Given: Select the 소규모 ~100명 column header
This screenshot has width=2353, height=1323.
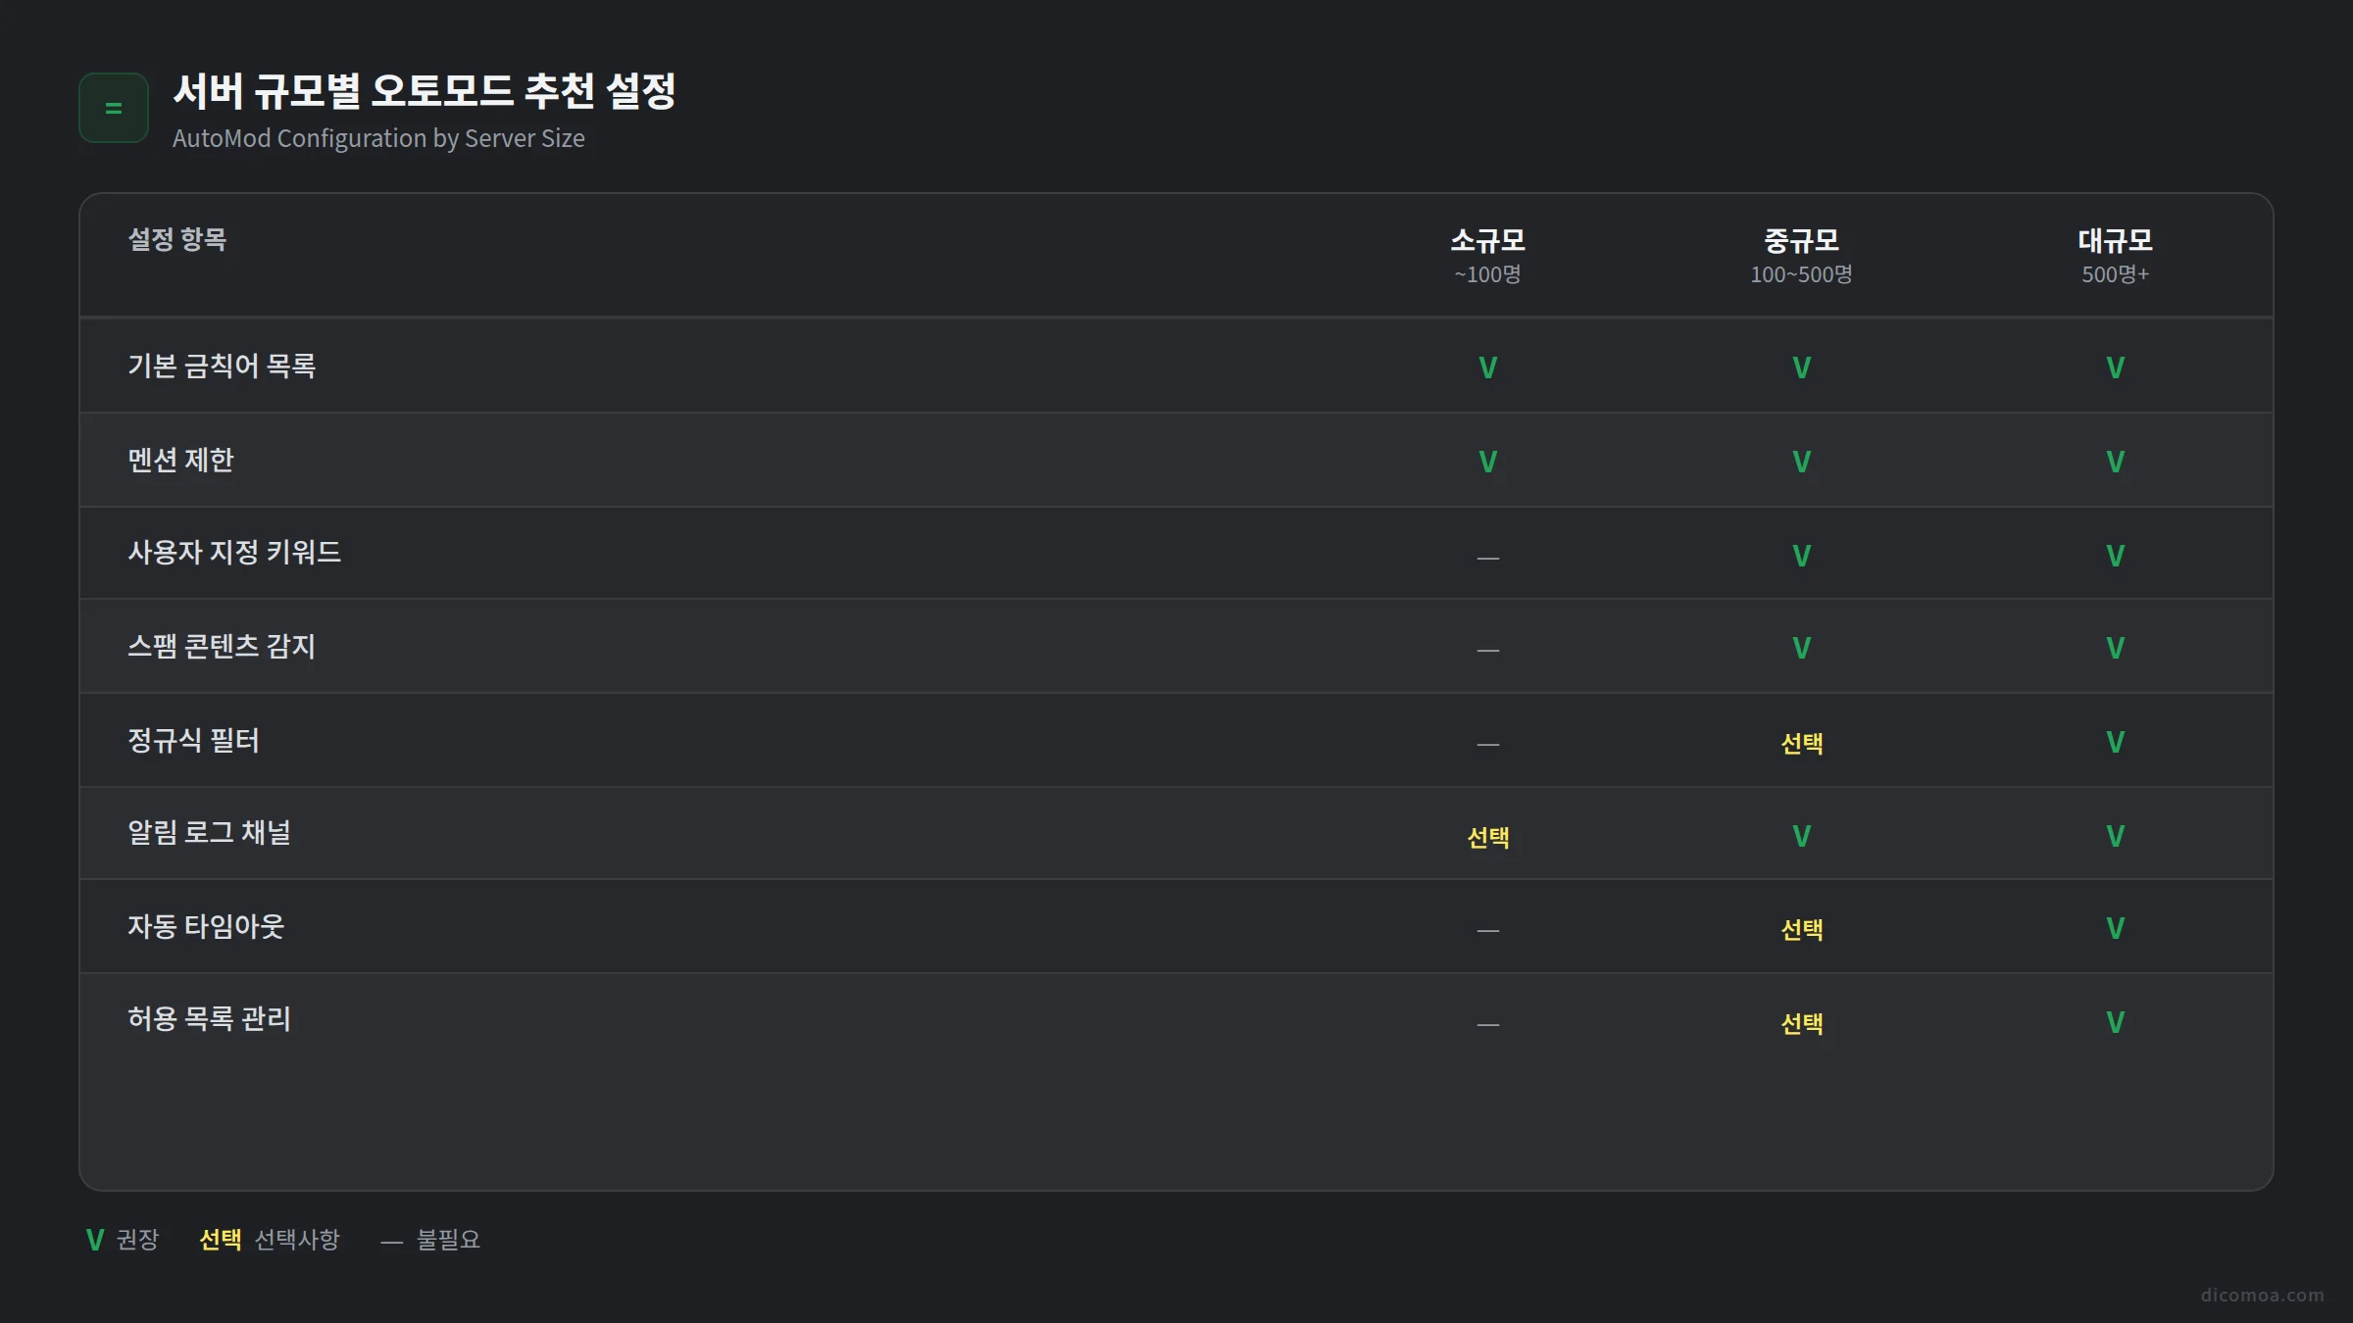Looking at the screenshot, I should (x=1487, y=256).
